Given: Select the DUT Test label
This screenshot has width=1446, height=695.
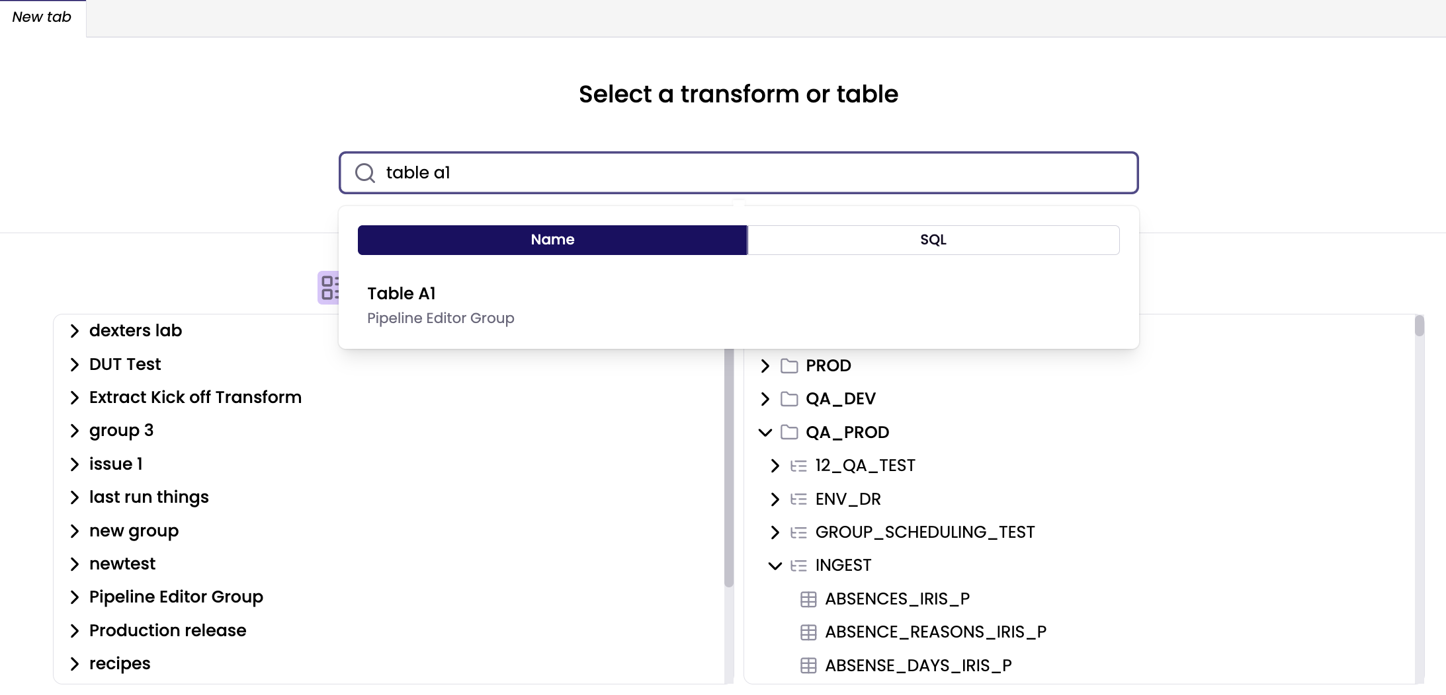Looking at the screenshot, I should (x=125, y=364).
